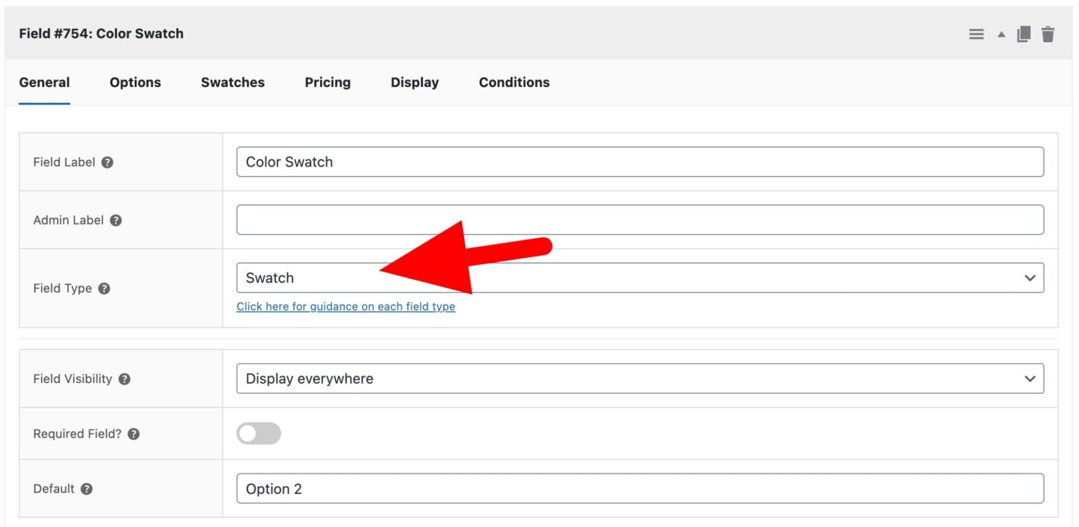Click the Required Field help icon
The width and height of the screenshot is (1079, 527).
click(133, 434)
